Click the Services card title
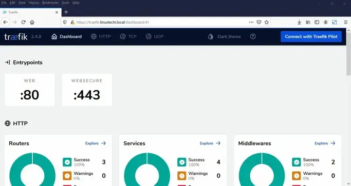The image size is (351, 186). pos(134,143)
